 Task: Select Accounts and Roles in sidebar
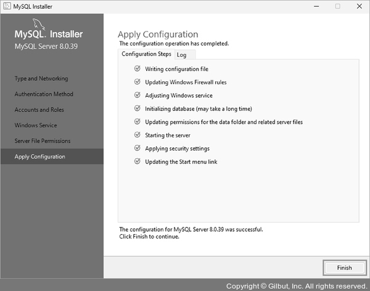tap(39, 110)
